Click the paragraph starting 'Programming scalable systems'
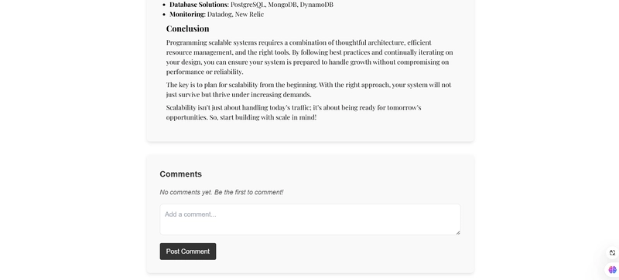The image size is (619, 280). click(x=309, y=57)
